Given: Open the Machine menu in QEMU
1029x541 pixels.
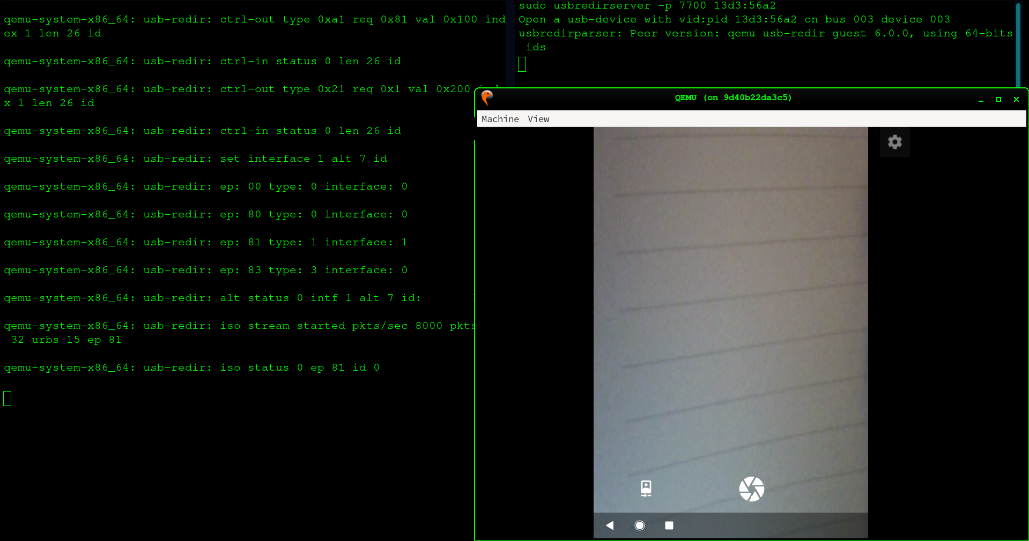Looking at the screenshot, I should pyautogui.click(x=500, y=119).
